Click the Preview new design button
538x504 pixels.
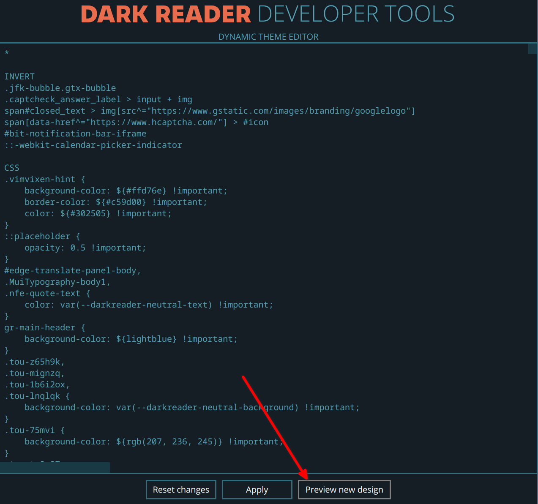(x=344, y=489)
